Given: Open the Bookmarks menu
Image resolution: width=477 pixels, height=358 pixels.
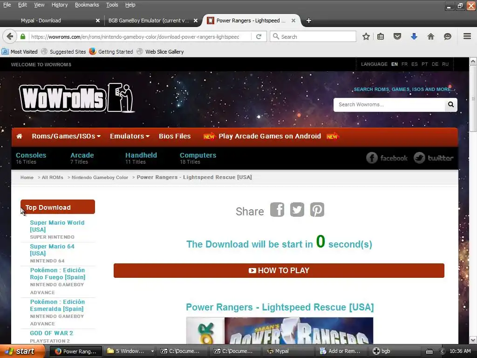Looking at the screenshot, I should (87, 5).
